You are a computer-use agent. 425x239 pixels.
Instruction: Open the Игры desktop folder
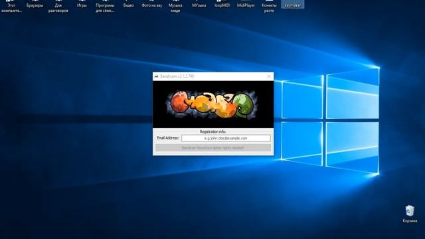[x=82, y=5]
